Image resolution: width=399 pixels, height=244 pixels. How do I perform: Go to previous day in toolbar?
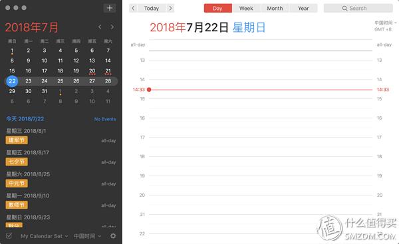click(133, 9)
